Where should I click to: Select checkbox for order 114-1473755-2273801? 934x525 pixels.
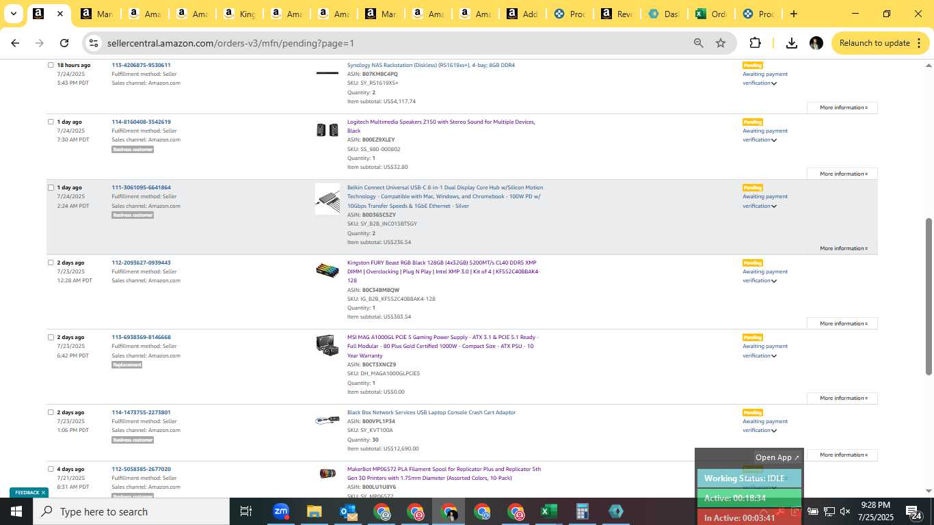point(51,412)
